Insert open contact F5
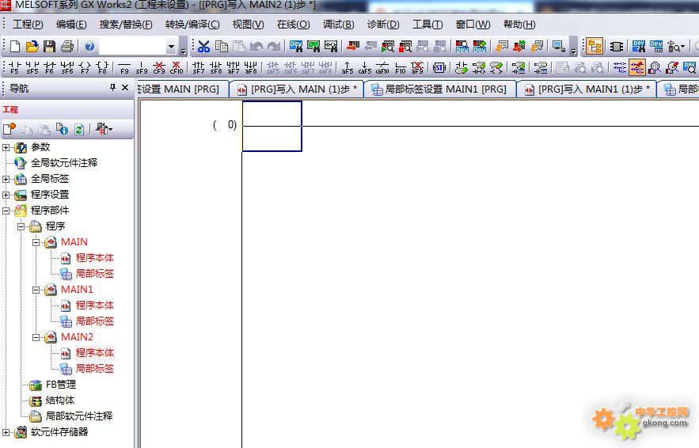This screenshot has width=699, height=448. click(x=14, y=67)
